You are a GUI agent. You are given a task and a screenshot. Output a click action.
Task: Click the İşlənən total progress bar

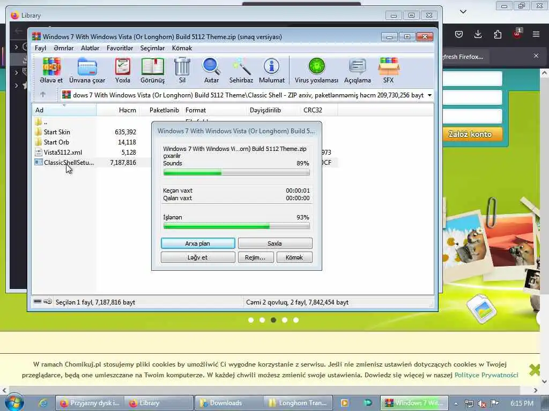coord(236,226)
